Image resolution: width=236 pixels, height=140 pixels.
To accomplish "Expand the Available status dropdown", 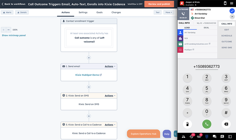I will (x=191, y=5).
